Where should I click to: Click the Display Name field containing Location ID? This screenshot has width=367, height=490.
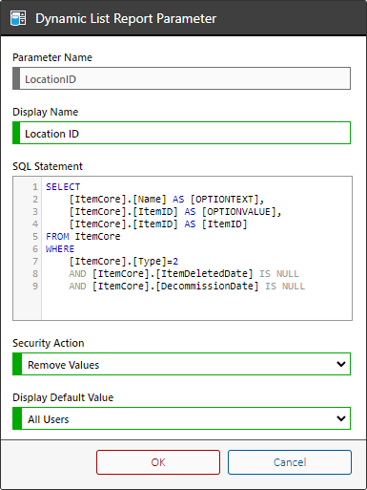(181, 133)
